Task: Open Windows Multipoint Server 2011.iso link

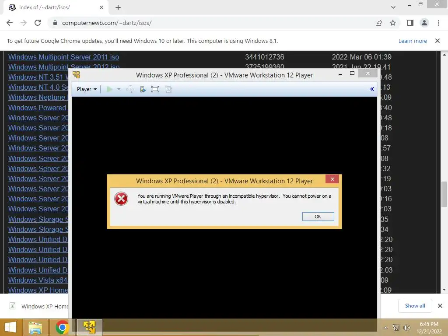Action: (x=64, y=57)
